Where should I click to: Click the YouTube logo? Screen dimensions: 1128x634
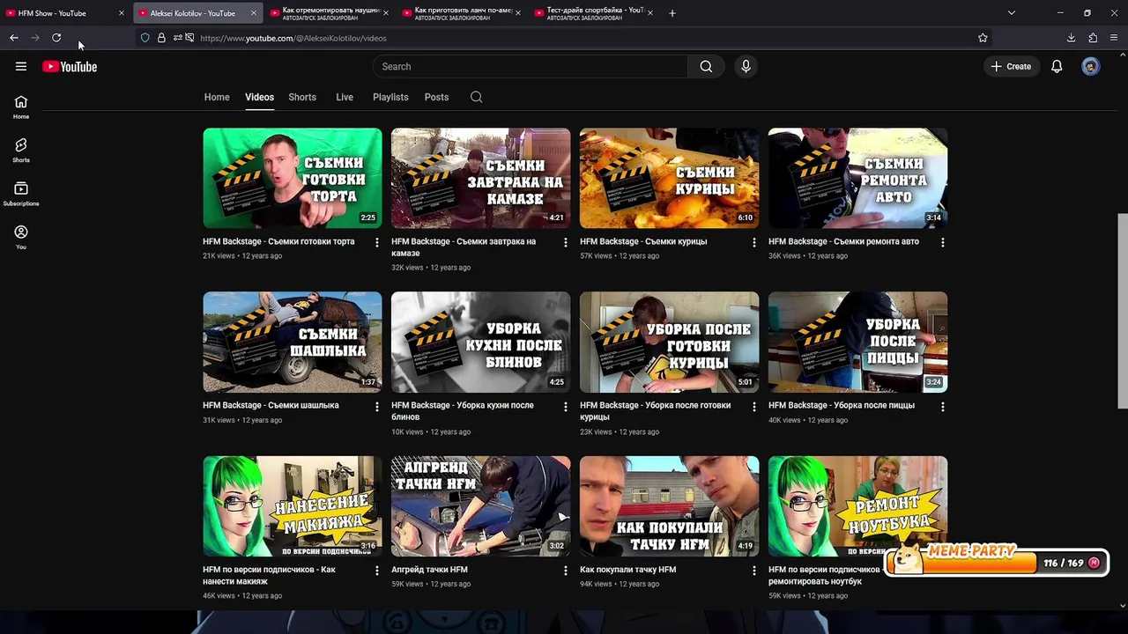pyautogui.click(x=70, y=67)
